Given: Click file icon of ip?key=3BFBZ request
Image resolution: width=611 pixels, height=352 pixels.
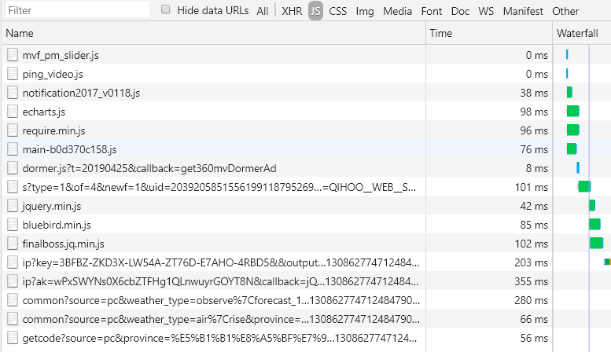Looking at the screenshot, I should (13, 262).
